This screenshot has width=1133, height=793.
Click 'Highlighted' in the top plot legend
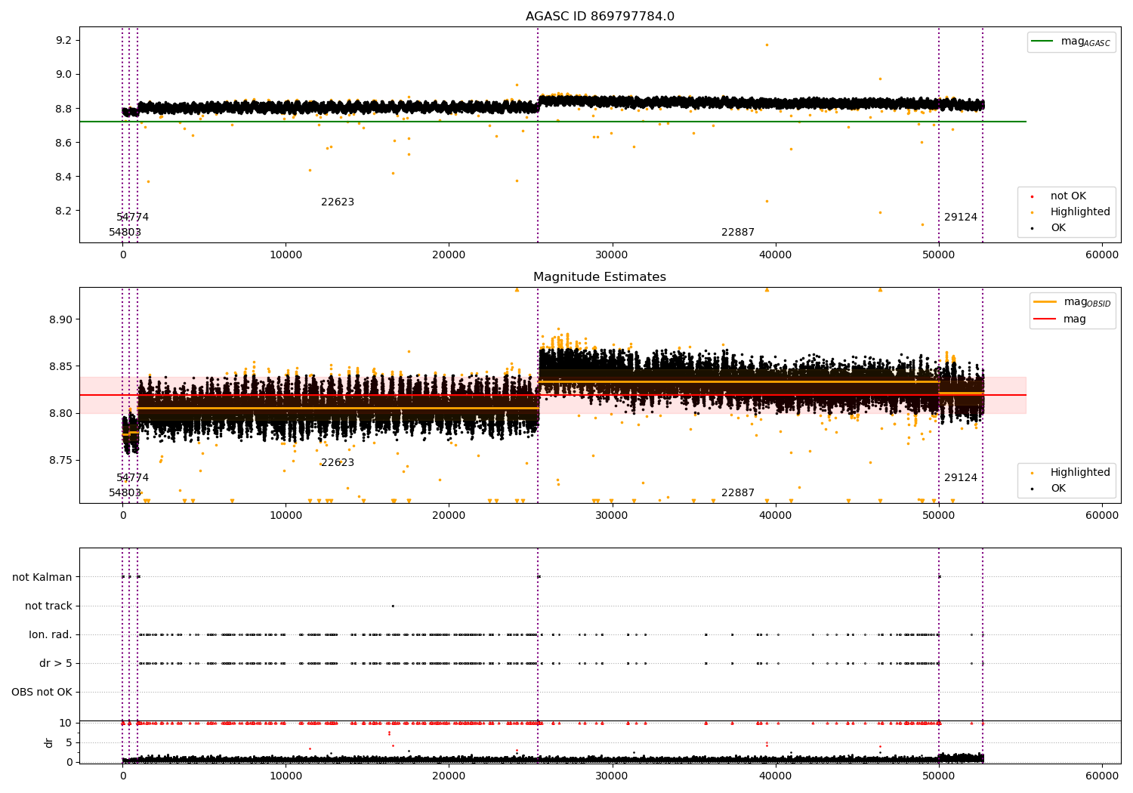pyautogui.click(x=1080, y=212)
